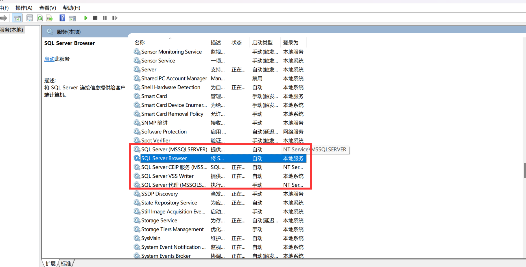Toggle the show/hide console tree icon
The width and height of the screenshot is (526, 267).
click(17, 18)
